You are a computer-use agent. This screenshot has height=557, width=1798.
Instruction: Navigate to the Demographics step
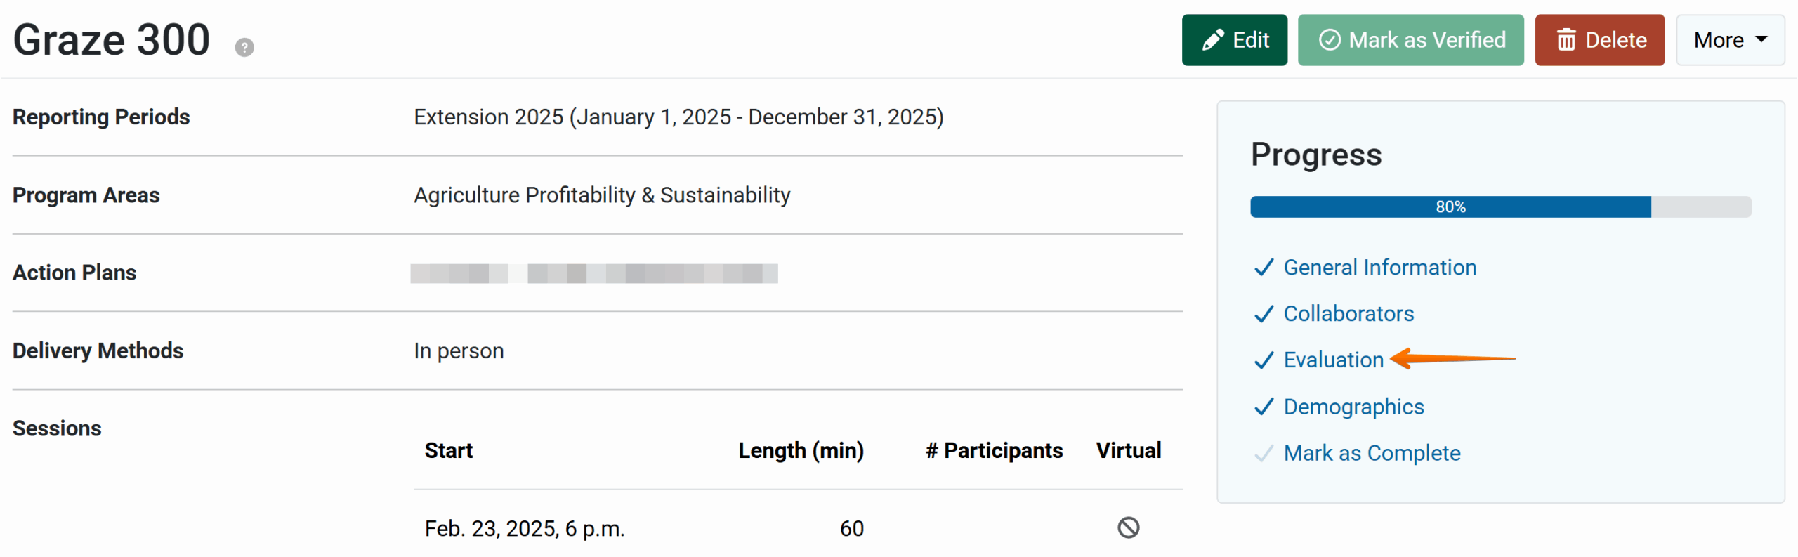coord(1353,407)
